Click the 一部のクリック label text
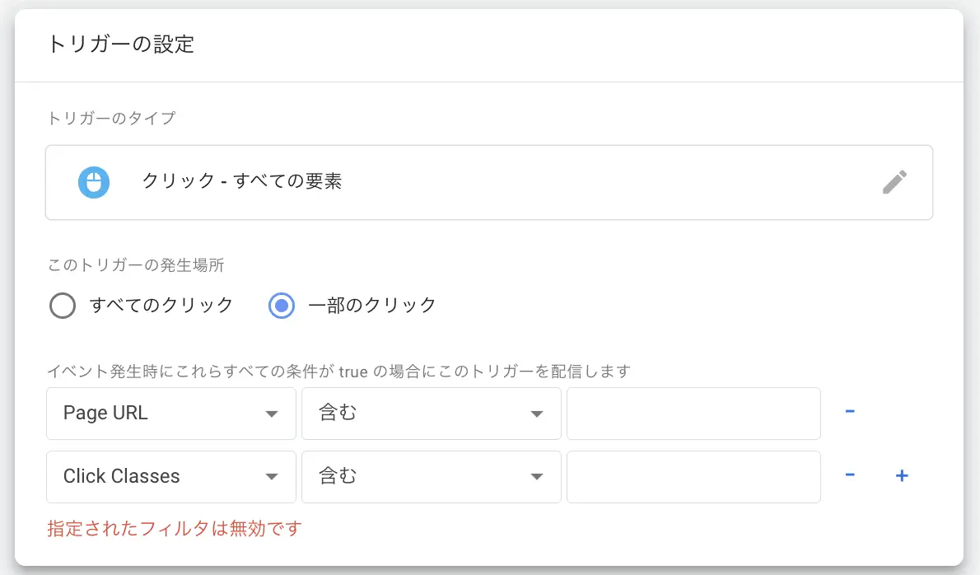The width and height of the screenshot is (980, 575). [x=372, y=305]
